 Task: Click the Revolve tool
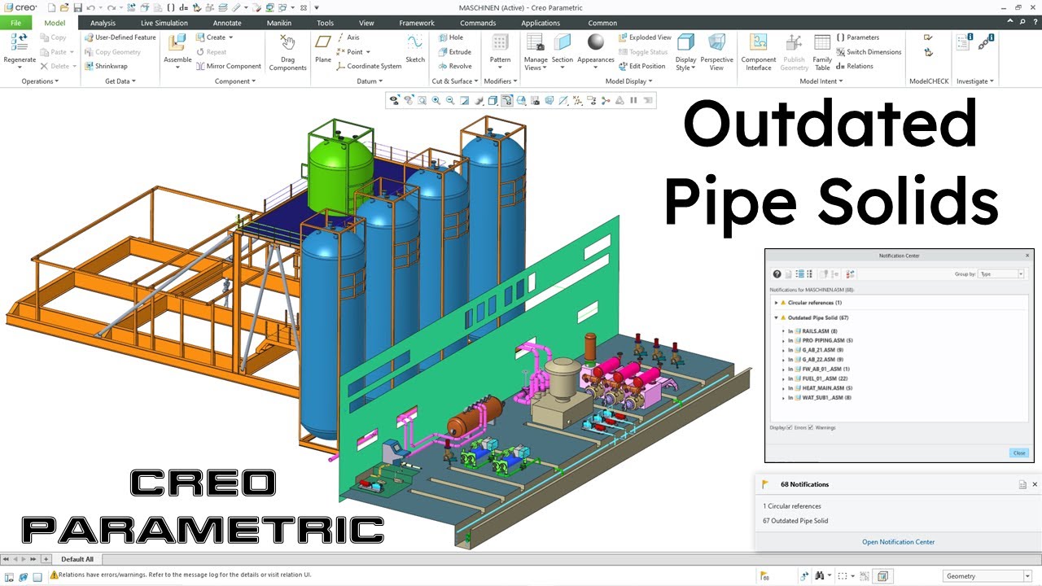(454, 67)
